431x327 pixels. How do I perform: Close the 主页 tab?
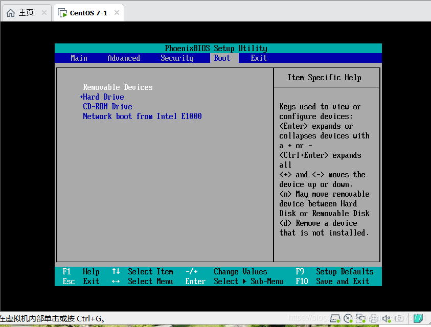(44, 12)
